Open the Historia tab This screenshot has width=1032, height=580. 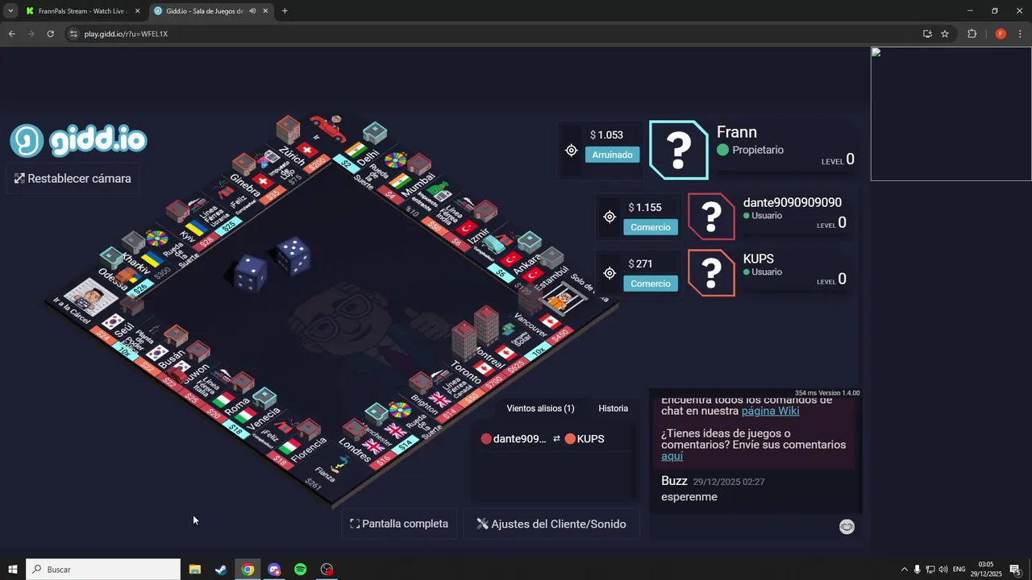[x=613, y=408]
